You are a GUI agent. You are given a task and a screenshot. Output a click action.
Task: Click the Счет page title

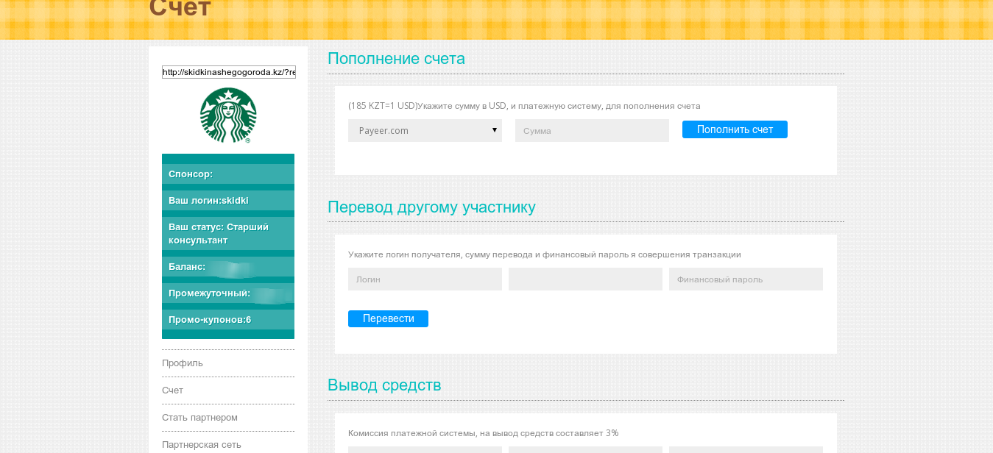(180, 7)
